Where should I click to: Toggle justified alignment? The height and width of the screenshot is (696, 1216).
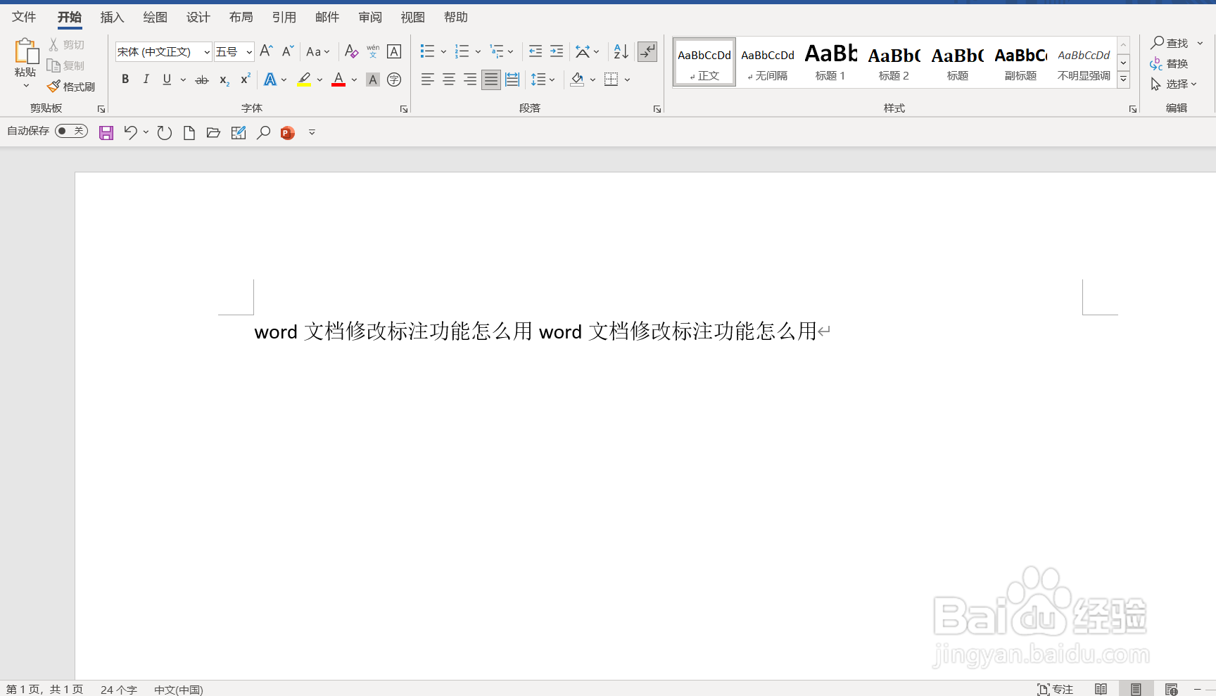point(491,80)
